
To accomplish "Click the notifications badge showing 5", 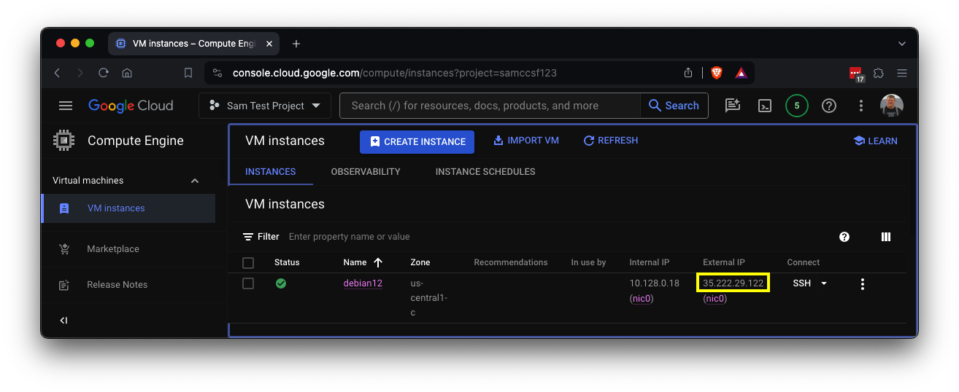I will click(x=796, y=106).
